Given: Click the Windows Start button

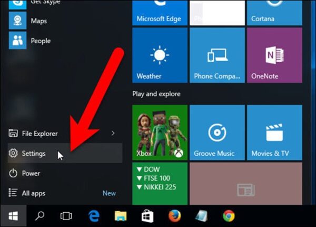Looking at the screenshot, I should 13,216.
